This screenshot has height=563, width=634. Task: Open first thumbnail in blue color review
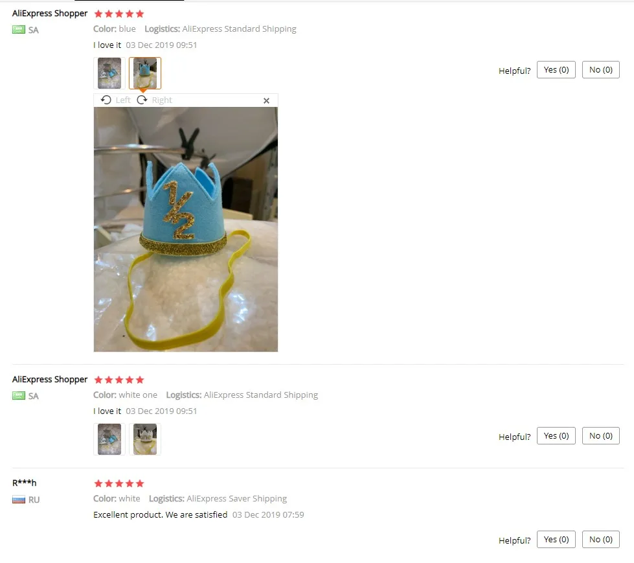coord(109,73)
